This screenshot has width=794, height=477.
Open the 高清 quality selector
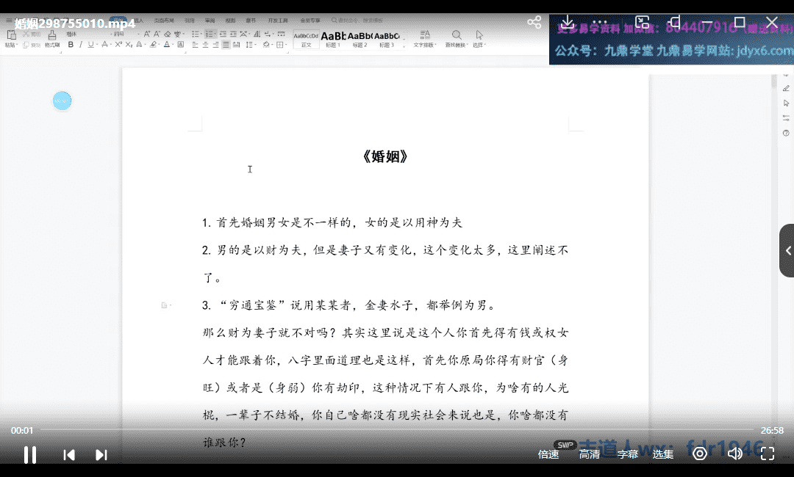589,454
